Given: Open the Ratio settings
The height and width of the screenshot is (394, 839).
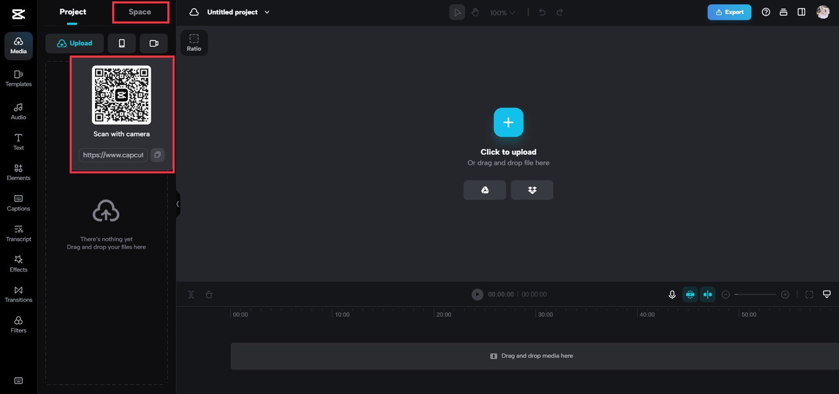Looking at the screenshot, I should (194, 42).
